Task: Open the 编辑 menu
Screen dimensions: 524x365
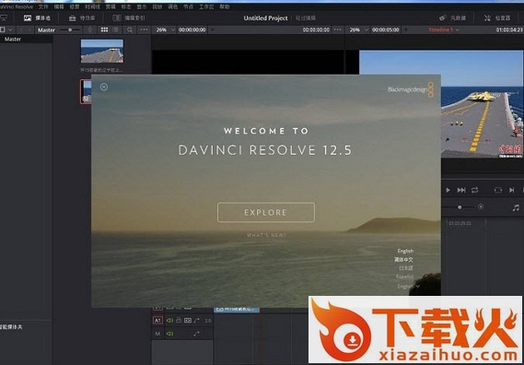Action: (59, 6)
